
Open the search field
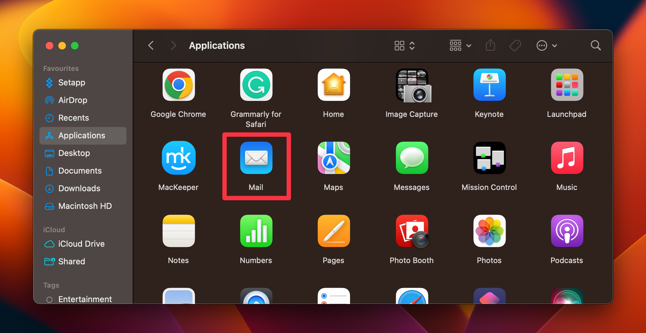point(596,45)
